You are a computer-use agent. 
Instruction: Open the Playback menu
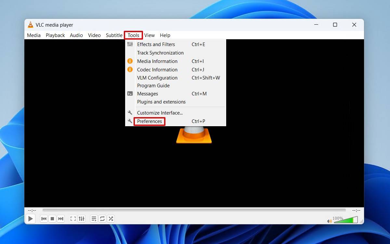point(55,35)
